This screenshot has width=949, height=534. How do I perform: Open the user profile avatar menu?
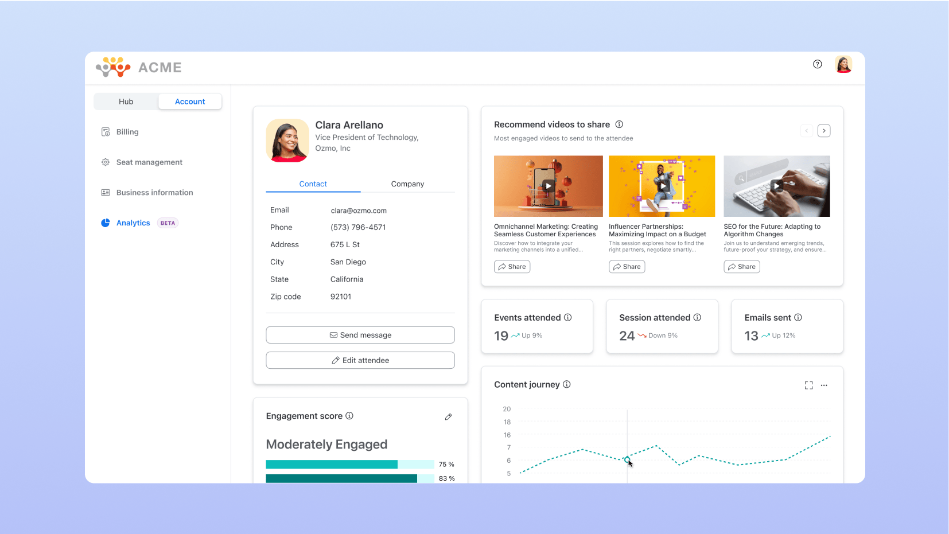(x=843, y=64)
